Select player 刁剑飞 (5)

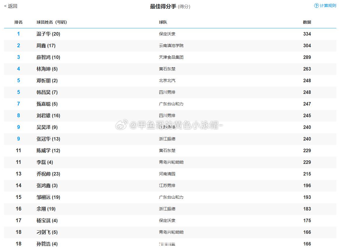pos(47,232)
